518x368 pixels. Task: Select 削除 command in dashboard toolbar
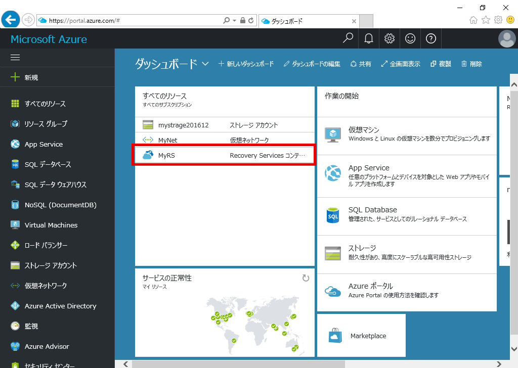point(472,64)
